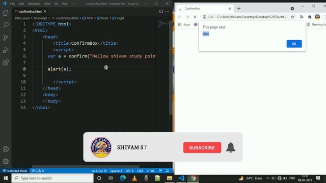Show more menu items via ellipsis
The height and width of the screenshot is (183, 326).
point(74,4)
